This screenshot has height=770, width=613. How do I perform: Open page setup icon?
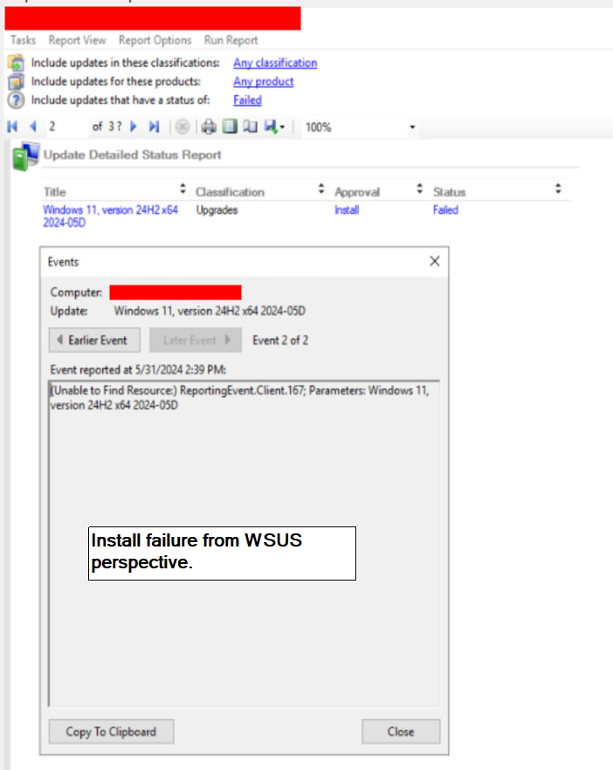pyautogui.click(x=250, y=127)
